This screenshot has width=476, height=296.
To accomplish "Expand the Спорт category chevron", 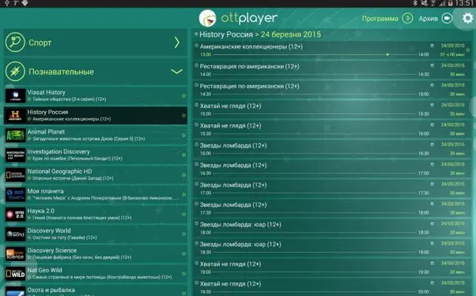I will coord(177,42).
